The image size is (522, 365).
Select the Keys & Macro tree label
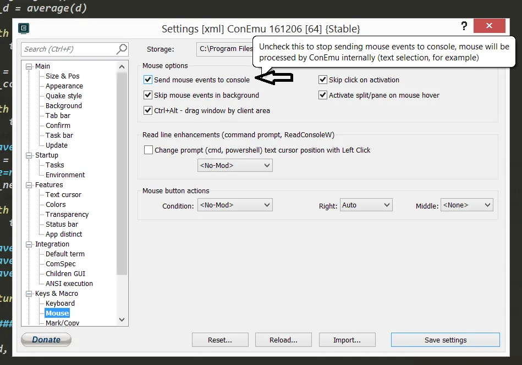coord(57,294)
